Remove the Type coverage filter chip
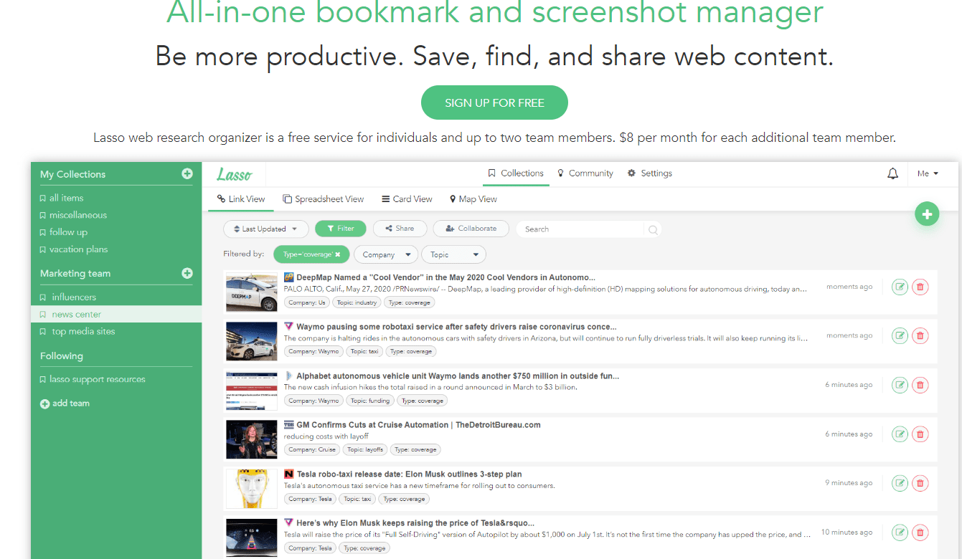 [338, 254]
